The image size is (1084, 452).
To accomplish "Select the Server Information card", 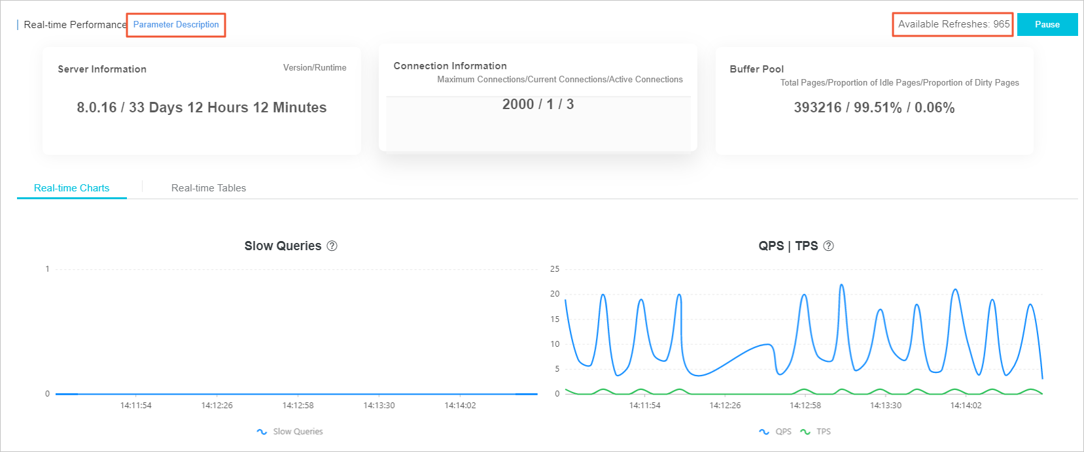I will pyautogui.click(x=201, y=101).
